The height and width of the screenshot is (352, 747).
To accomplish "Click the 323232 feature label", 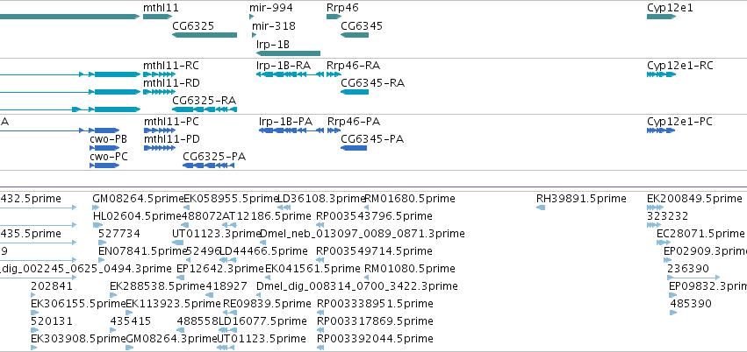I will [x=667, y=216].
